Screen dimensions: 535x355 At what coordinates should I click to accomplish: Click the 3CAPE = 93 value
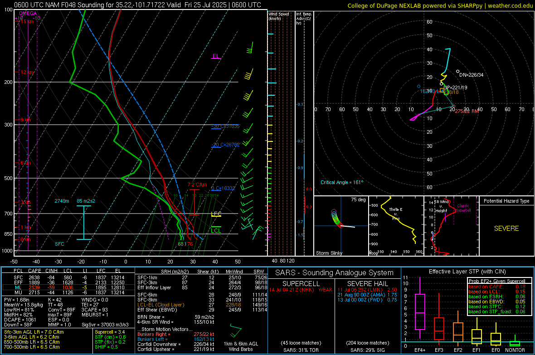tap(94, 310)
